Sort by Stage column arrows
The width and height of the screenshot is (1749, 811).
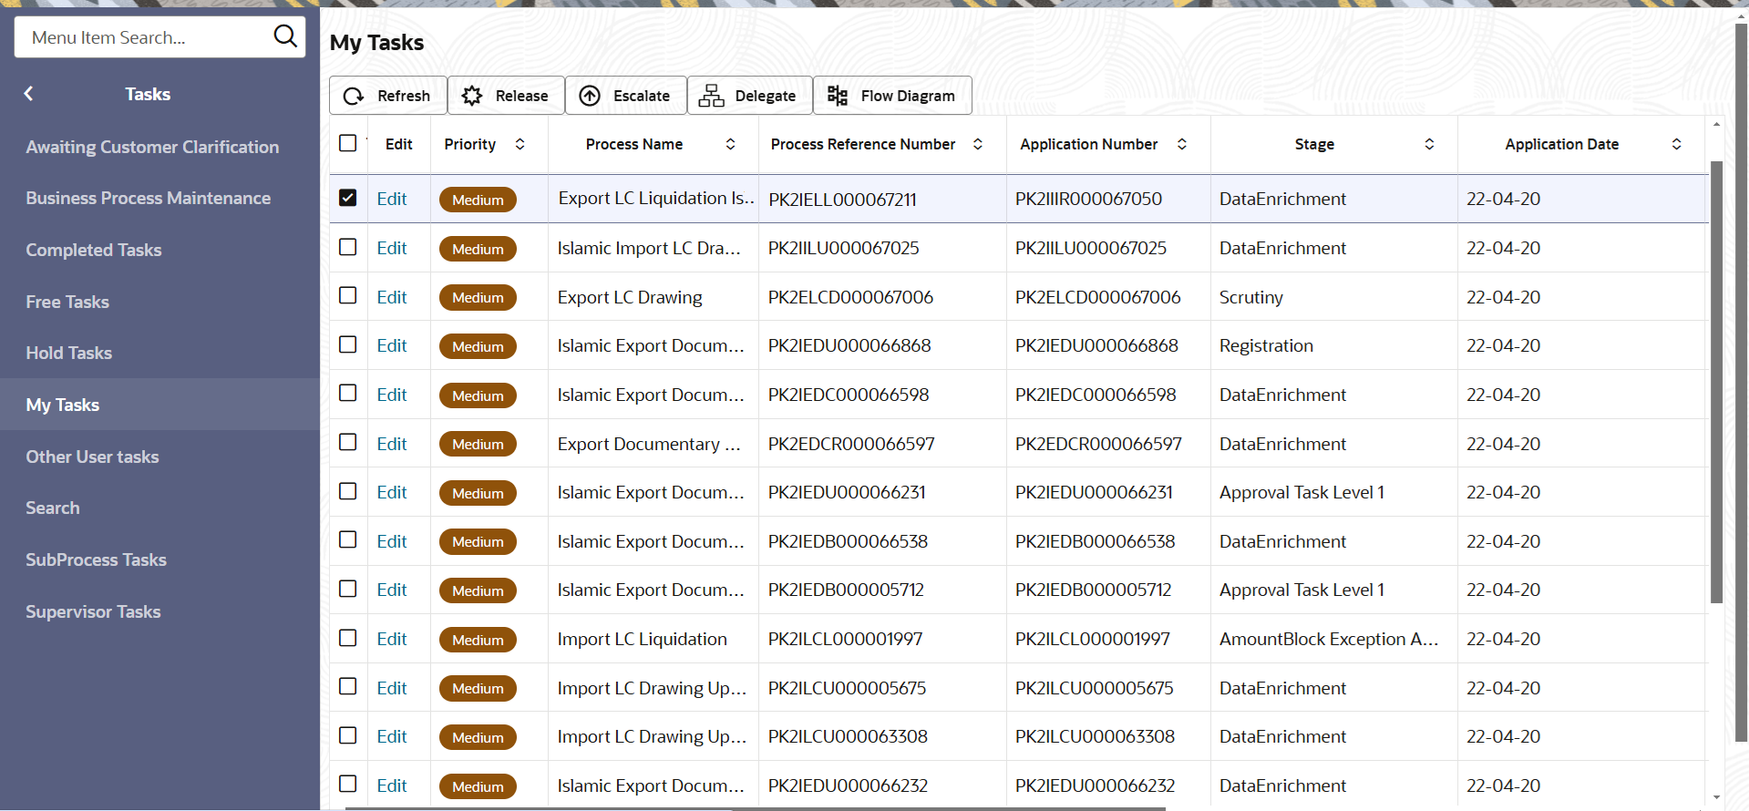click(1429, 144)
